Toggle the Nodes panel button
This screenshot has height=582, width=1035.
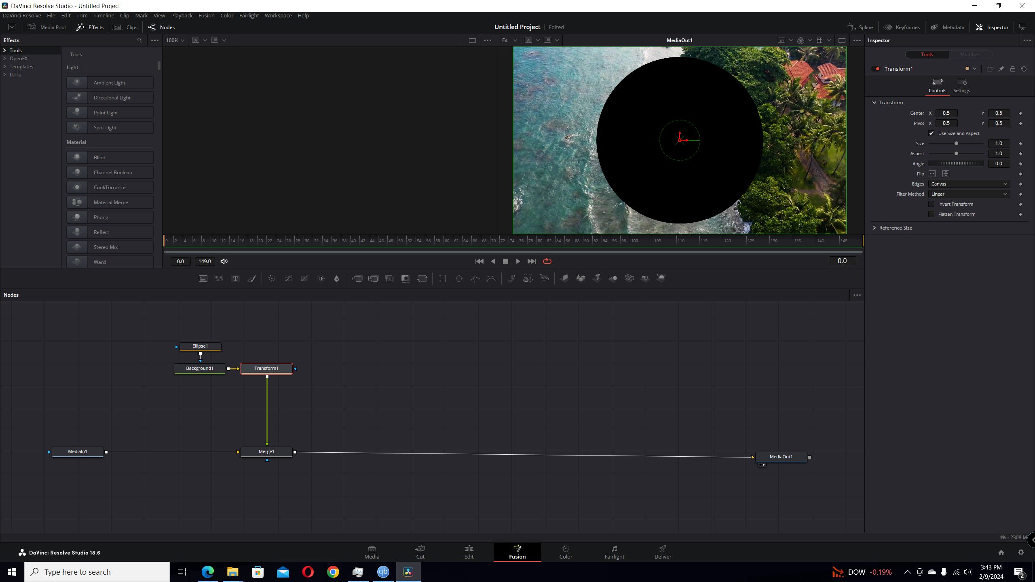161,27
